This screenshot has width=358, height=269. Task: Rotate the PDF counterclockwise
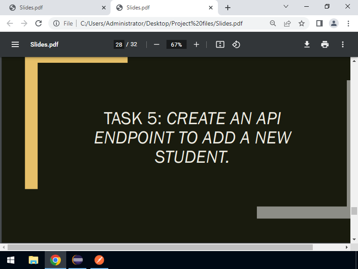click(x=236, y=44)
